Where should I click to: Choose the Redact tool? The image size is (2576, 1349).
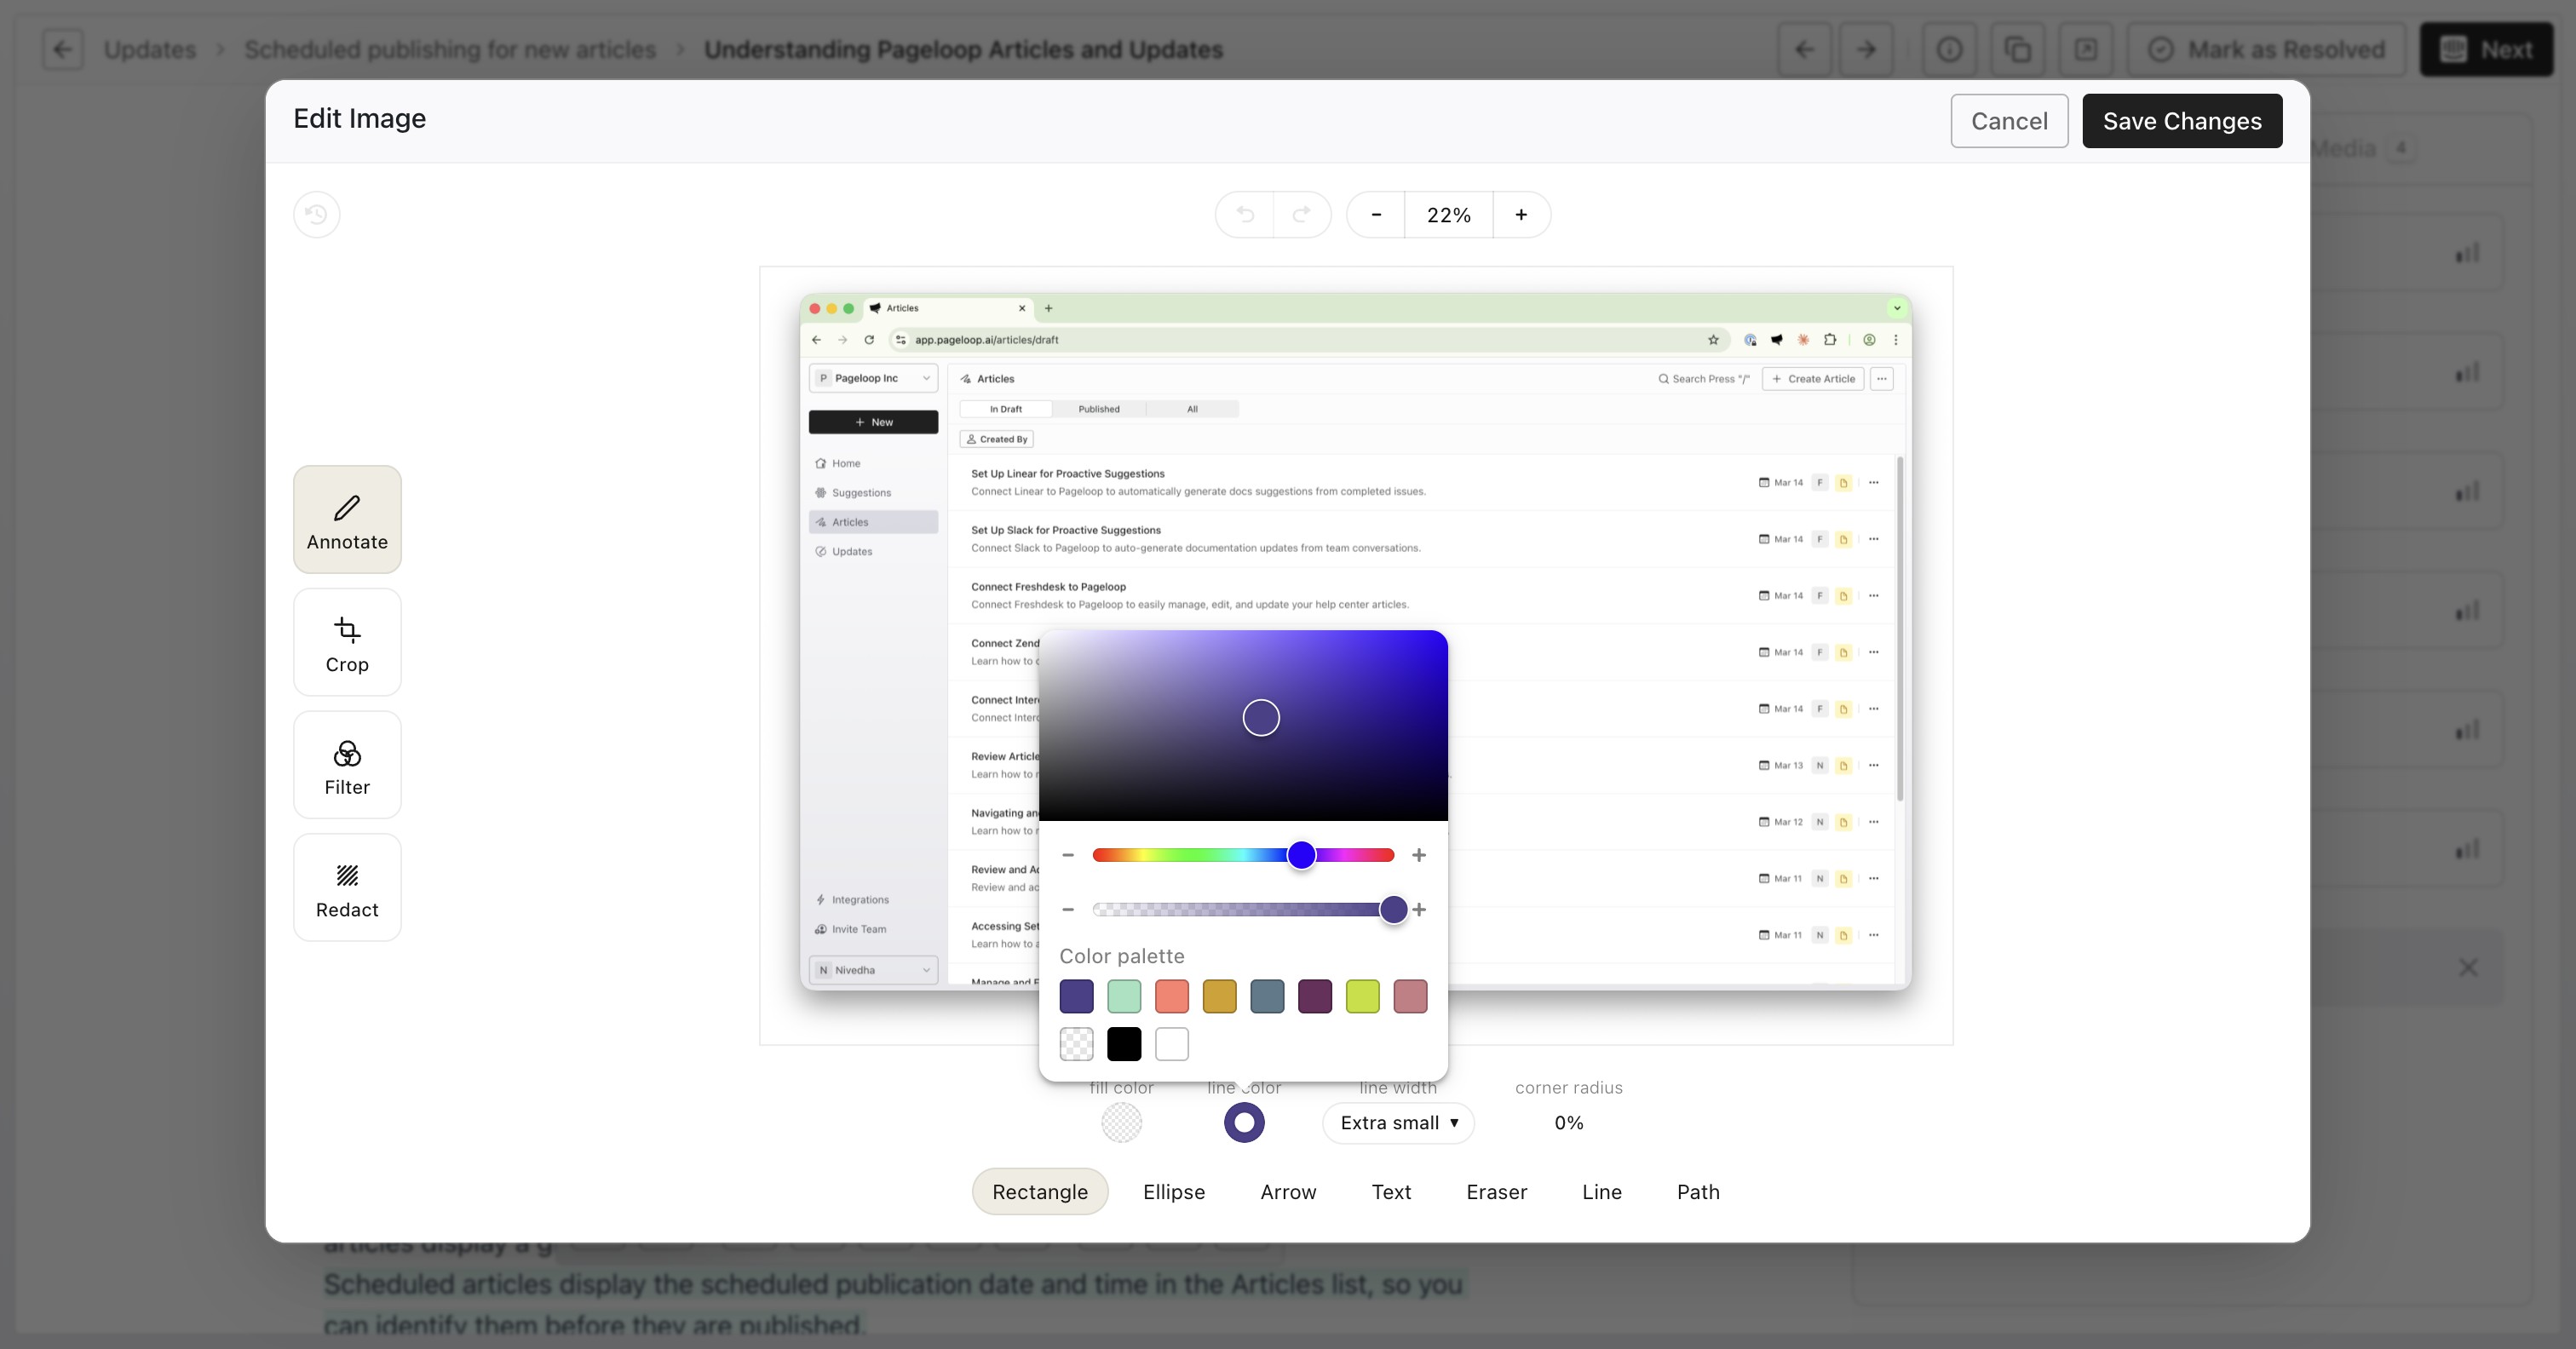(347, 888)
